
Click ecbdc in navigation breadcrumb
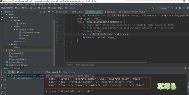coord(52,8)
